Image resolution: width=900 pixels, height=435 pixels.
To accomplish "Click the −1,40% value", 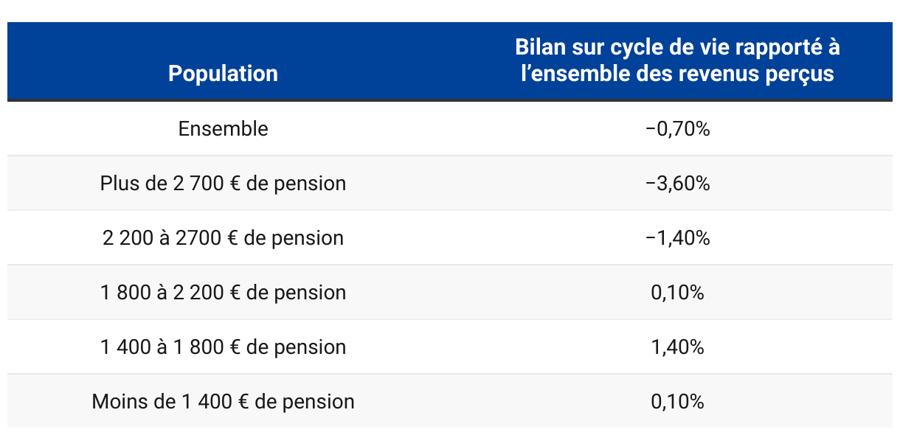I will coord(676,237).
